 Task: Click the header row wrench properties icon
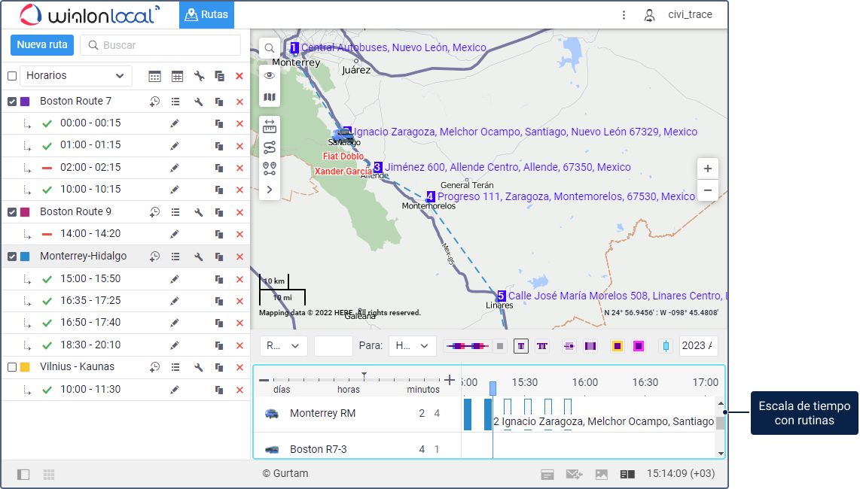tap(199, 76)
